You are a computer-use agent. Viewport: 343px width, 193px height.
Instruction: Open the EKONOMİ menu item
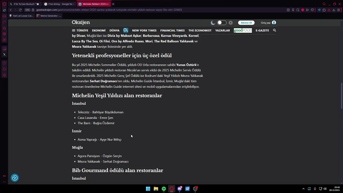tap(99, 31)
